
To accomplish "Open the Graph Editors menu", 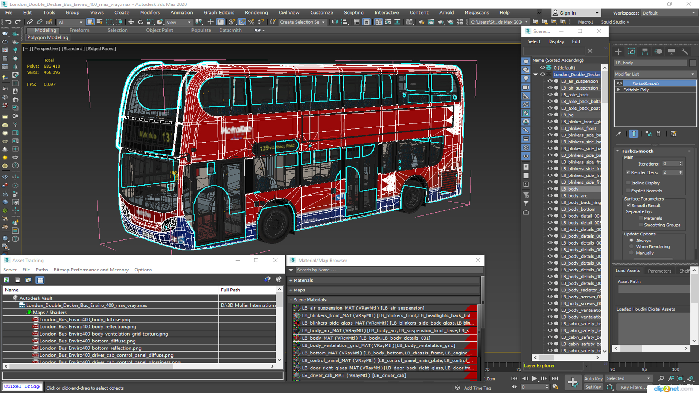I will click(219, 13).
